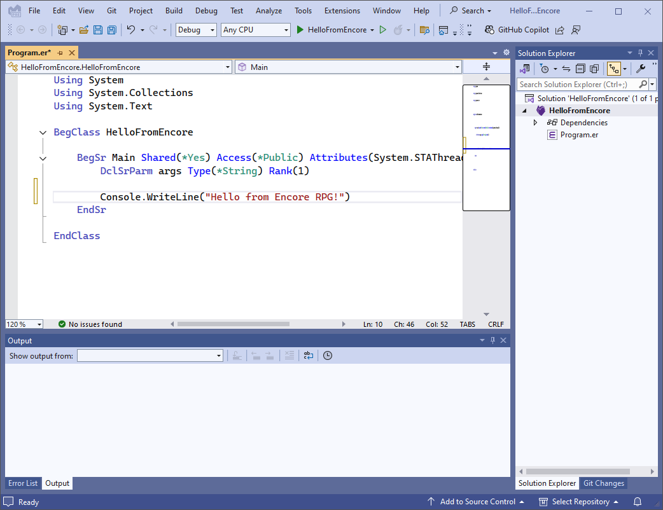Image resolution: width=663 pixels, height=510 pixels.
Task: Click the browser window layout toolbar icon
Action: click(443, 30)
